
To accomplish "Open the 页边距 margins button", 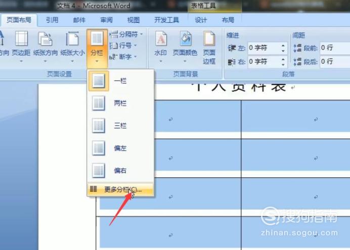I will click(21, 46).
